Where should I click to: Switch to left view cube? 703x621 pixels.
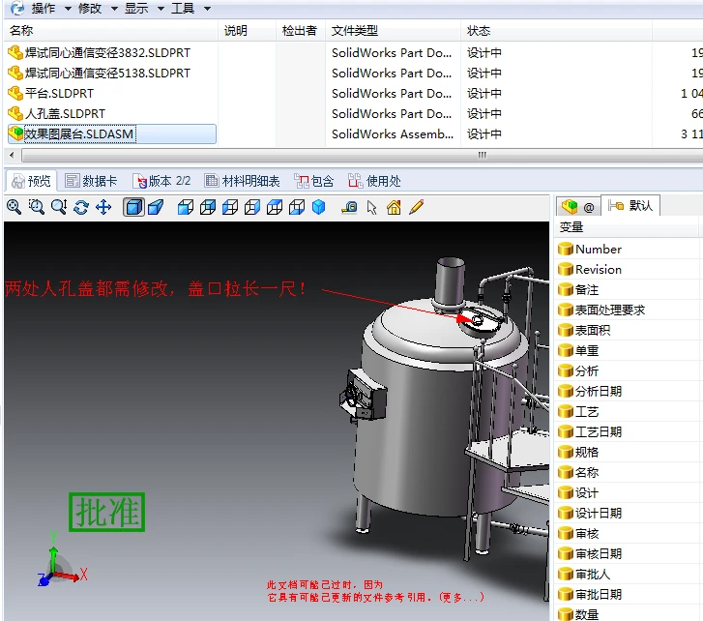230,207
